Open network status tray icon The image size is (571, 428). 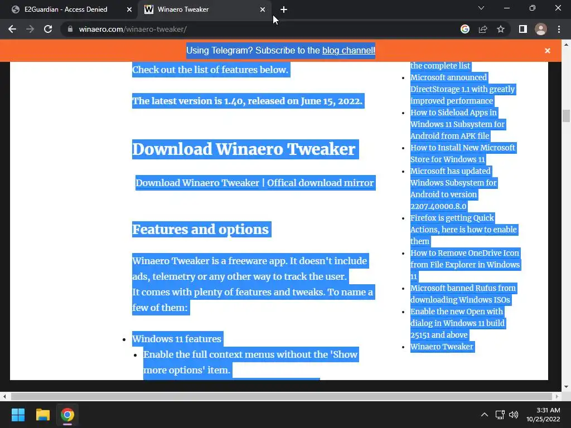500,415
